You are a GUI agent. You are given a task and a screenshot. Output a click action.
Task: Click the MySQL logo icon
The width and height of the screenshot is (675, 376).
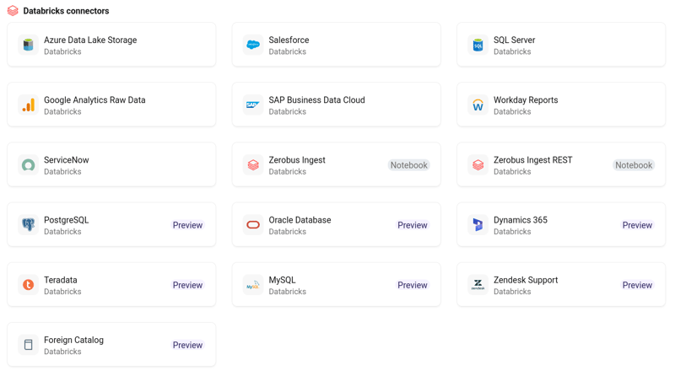pyautogui.click(x=253, y=285)
